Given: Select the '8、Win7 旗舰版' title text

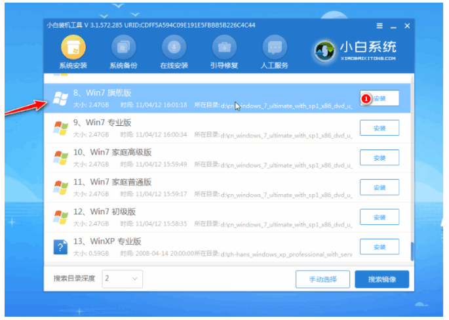Looking at the screenshot, I should (102, 93).
